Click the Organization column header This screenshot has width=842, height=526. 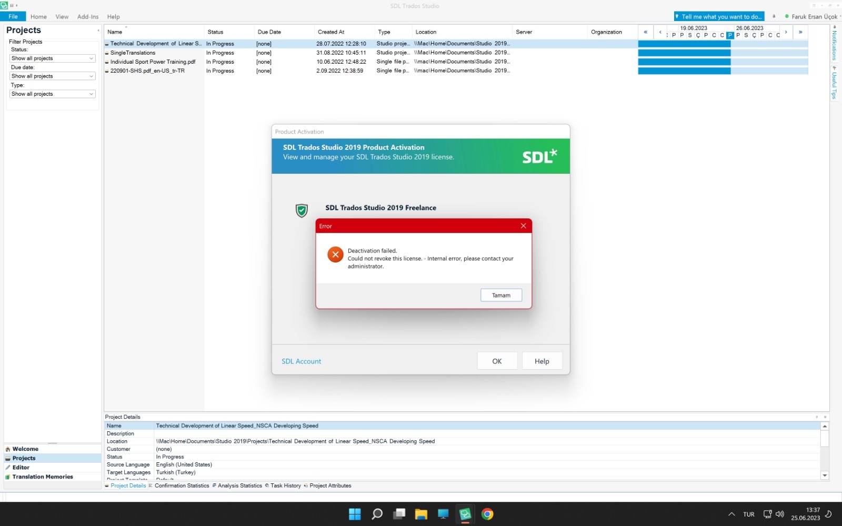pyautogui.click(x=613, y=32)
